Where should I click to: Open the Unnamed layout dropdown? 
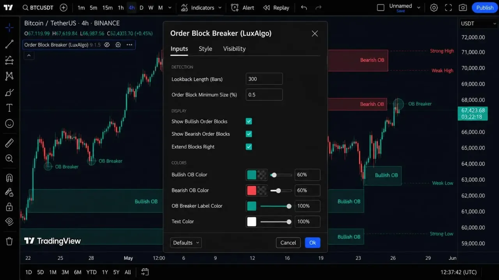(419, 8)
